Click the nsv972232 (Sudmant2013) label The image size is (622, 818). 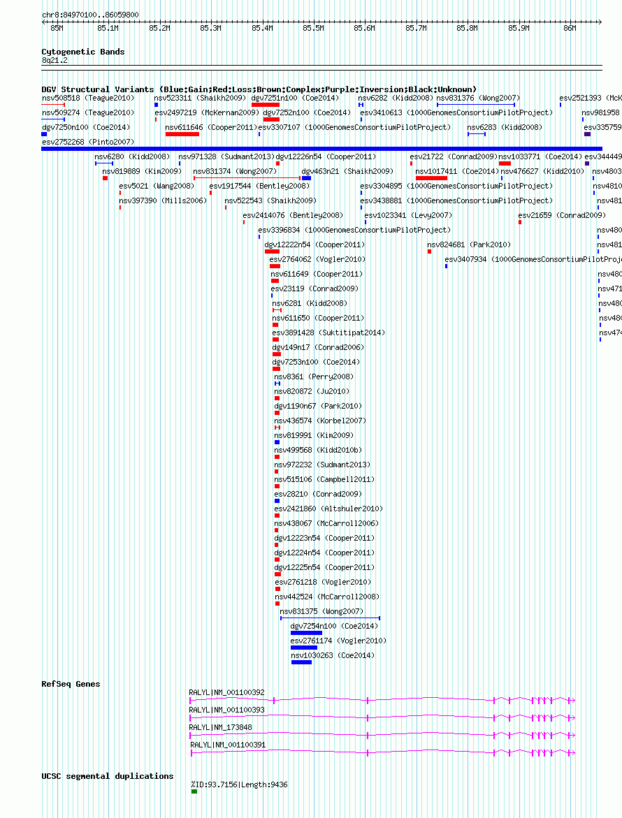tap(322, 465)
